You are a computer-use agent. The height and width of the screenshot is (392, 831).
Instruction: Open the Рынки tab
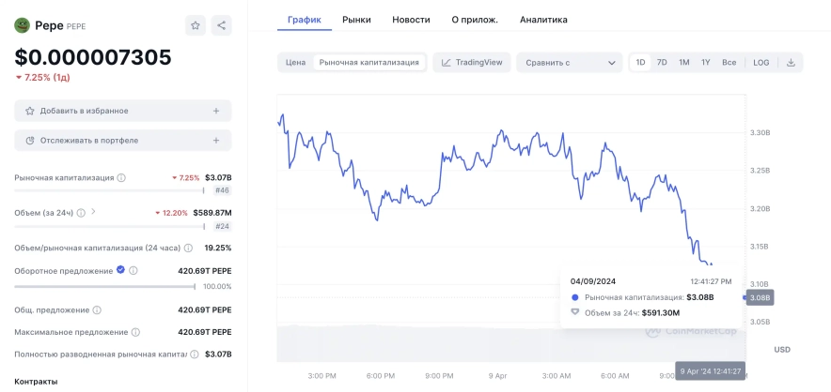pos(356,20)
